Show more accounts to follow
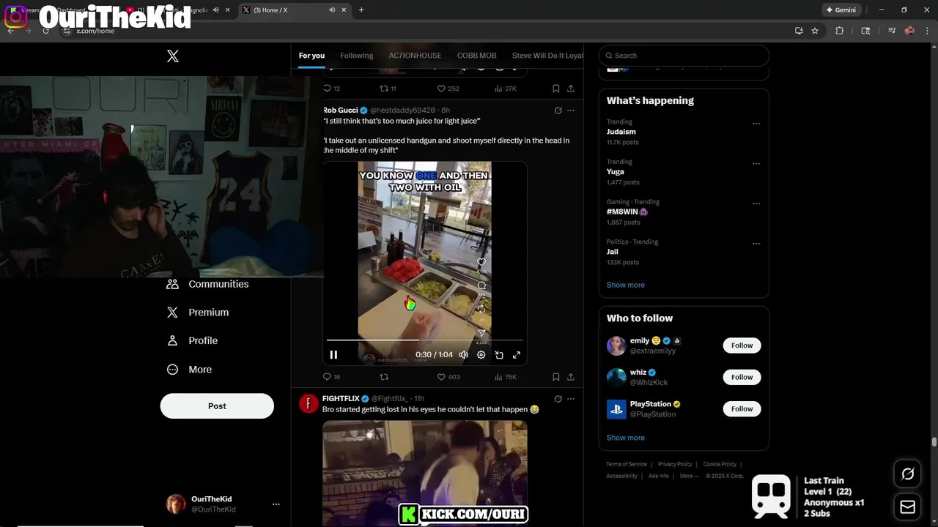Screen dimensions: 938x527 [x=626, y=438]
